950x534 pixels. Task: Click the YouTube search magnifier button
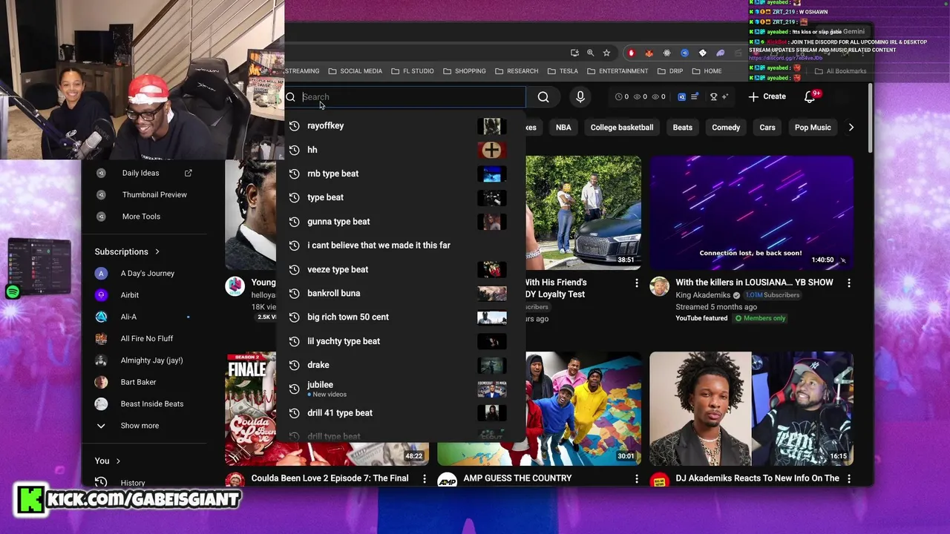click(543, 97)
